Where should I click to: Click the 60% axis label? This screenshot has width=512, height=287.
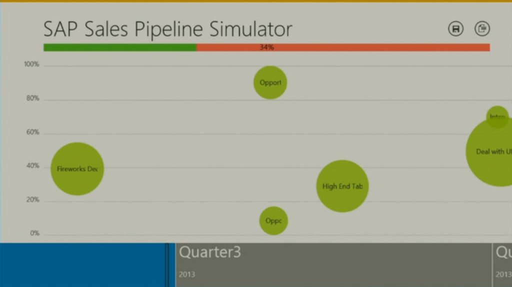[32, 132]
